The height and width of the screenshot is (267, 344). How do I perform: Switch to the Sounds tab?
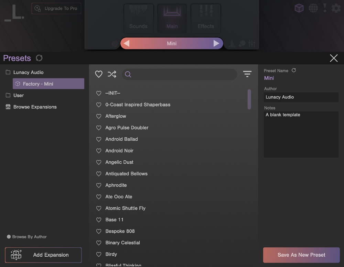(138, 19)
